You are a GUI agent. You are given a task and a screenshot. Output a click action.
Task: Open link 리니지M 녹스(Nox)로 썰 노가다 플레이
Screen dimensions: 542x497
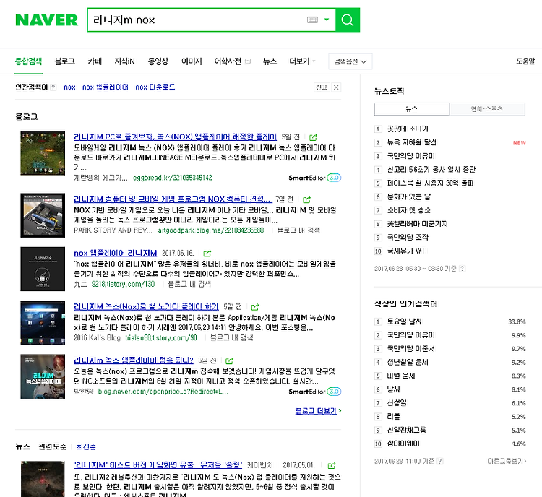pos(146,306)
